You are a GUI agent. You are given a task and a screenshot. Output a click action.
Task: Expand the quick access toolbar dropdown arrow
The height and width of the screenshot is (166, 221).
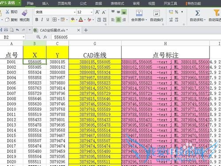click(x=30, y=30)
